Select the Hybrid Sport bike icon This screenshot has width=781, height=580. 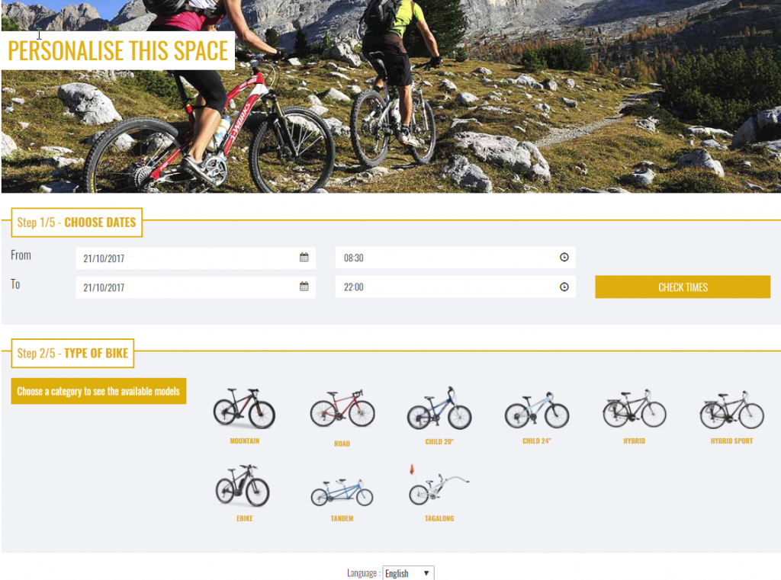pyautogui.click(x=731, y=410)
